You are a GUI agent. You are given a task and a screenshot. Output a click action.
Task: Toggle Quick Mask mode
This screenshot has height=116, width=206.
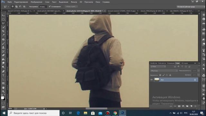pos(3,103)
